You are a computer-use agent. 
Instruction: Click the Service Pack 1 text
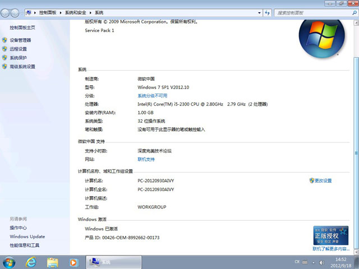click(99, 30)
